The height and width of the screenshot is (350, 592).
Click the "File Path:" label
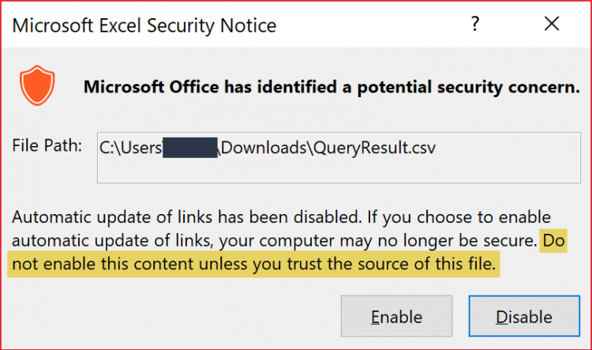[x=47, y=146]
